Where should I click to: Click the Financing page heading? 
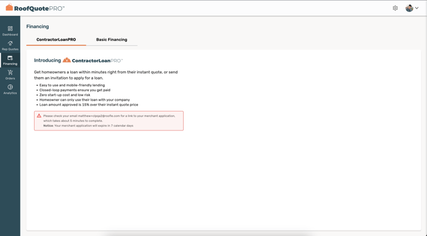click(x=38, y=27)
